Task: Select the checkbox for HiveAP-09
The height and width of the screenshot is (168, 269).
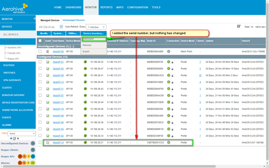Action: click(x=40, y=75)
